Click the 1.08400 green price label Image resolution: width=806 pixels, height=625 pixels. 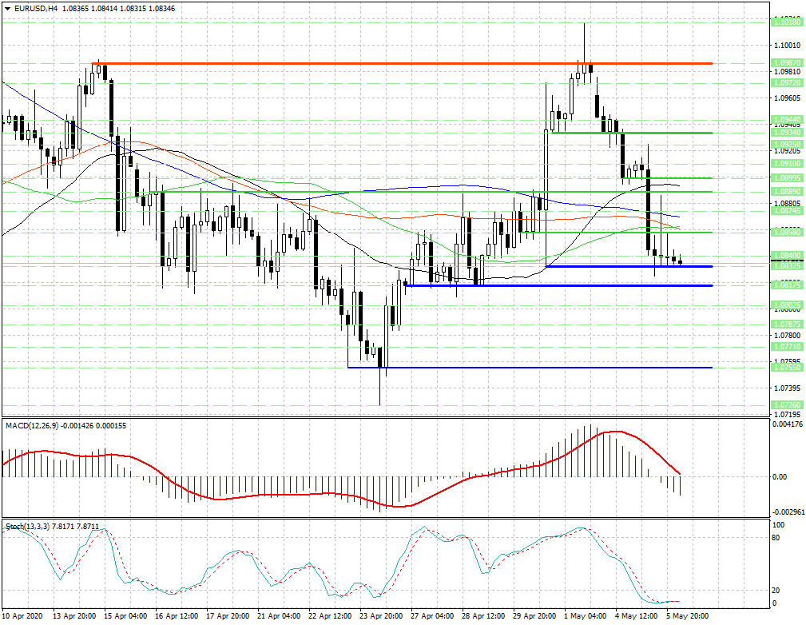788,256
